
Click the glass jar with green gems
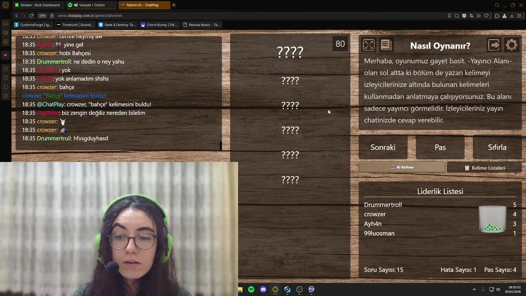click(492, 219)
